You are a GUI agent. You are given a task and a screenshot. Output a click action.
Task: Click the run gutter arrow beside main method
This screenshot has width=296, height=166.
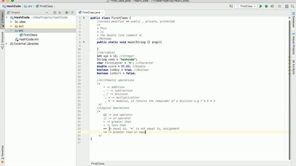point(84,42)
